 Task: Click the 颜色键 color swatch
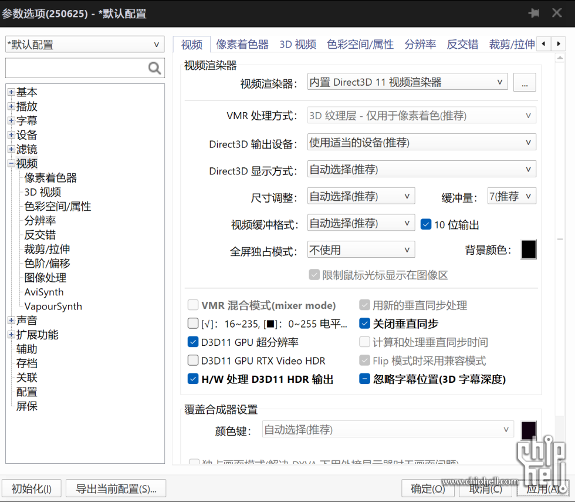[529, 430]
